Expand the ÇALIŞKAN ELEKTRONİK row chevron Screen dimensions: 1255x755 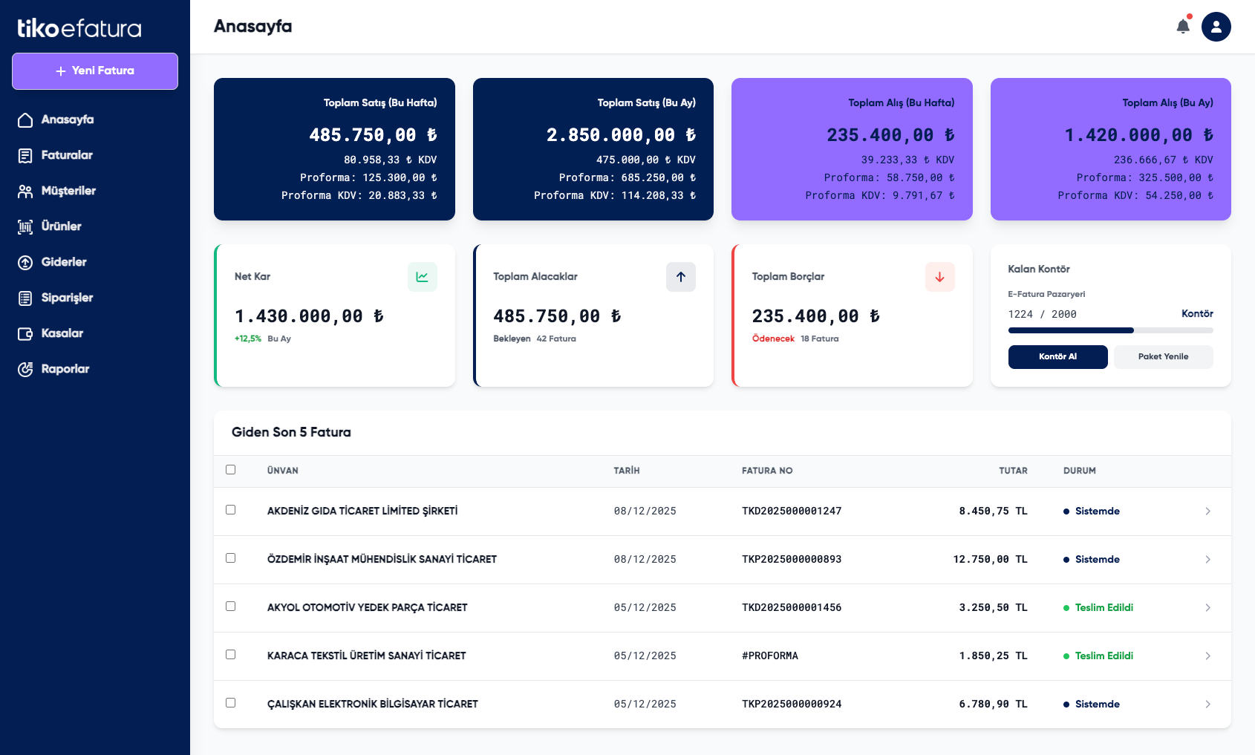point(1207,704)
